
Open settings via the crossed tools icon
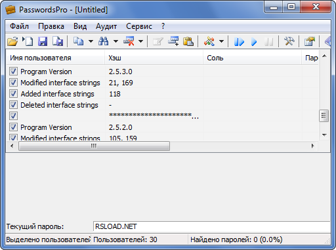pos(289,41)
